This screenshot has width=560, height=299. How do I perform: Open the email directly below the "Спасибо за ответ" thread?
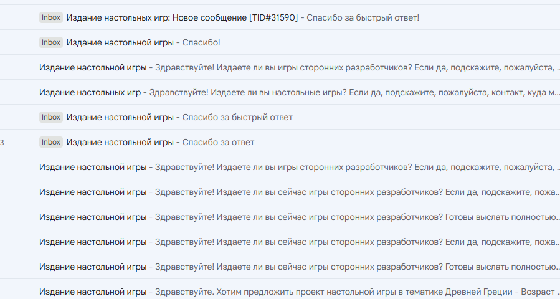pos(280,167)
